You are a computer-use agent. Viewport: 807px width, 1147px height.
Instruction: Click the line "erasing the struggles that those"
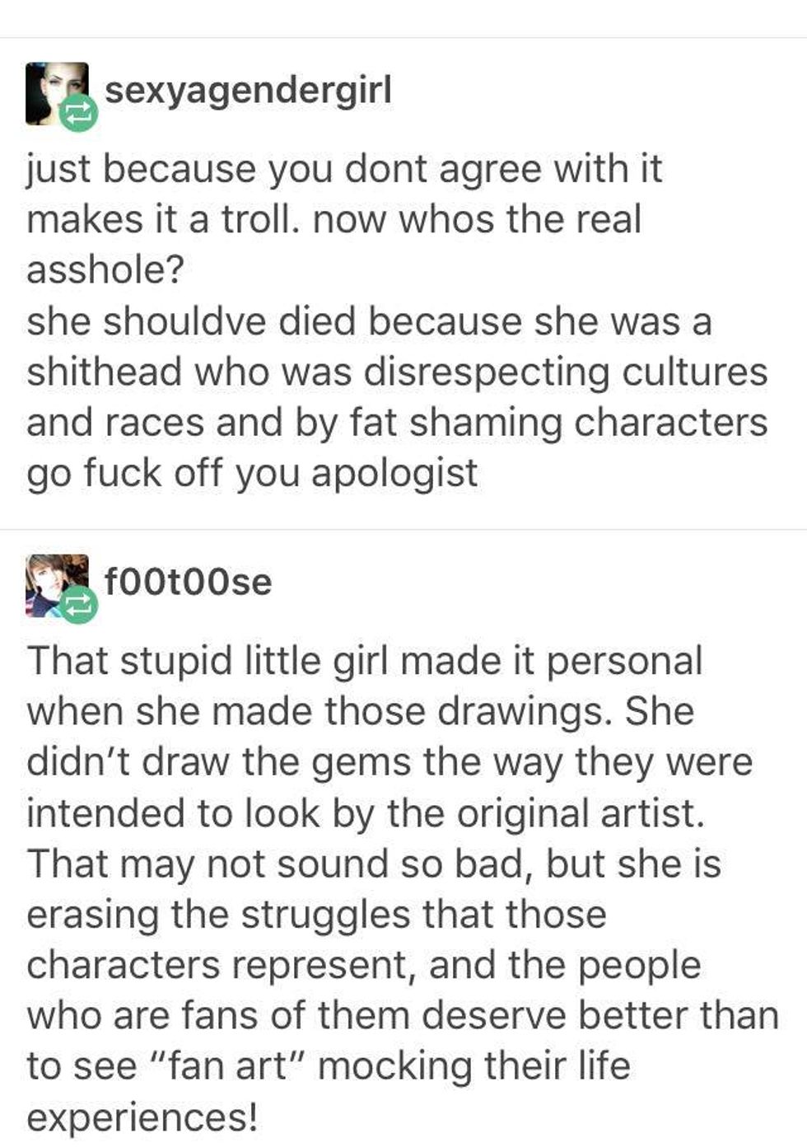click(x=316, y=915)
